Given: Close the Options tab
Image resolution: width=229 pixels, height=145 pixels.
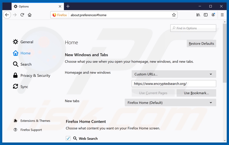Looking at the screenshot, I should [60, 6].
